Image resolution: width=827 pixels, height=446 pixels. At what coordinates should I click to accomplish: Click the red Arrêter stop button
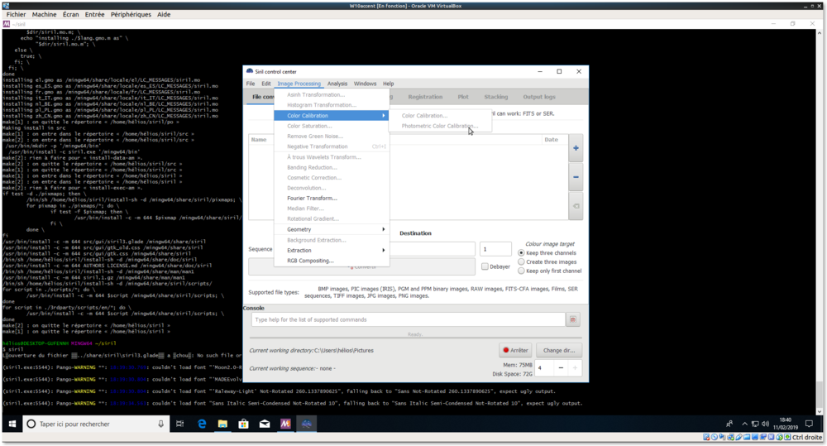tap(515, 350)
